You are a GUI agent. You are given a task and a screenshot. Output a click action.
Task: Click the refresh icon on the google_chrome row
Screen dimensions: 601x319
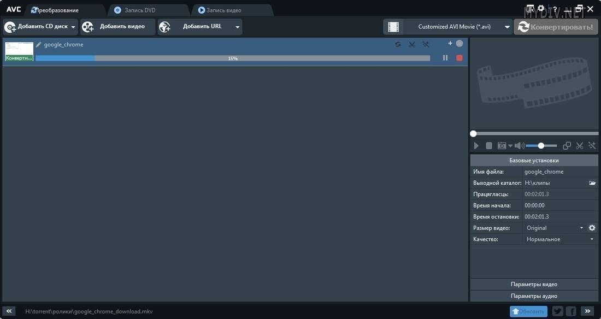398,44
